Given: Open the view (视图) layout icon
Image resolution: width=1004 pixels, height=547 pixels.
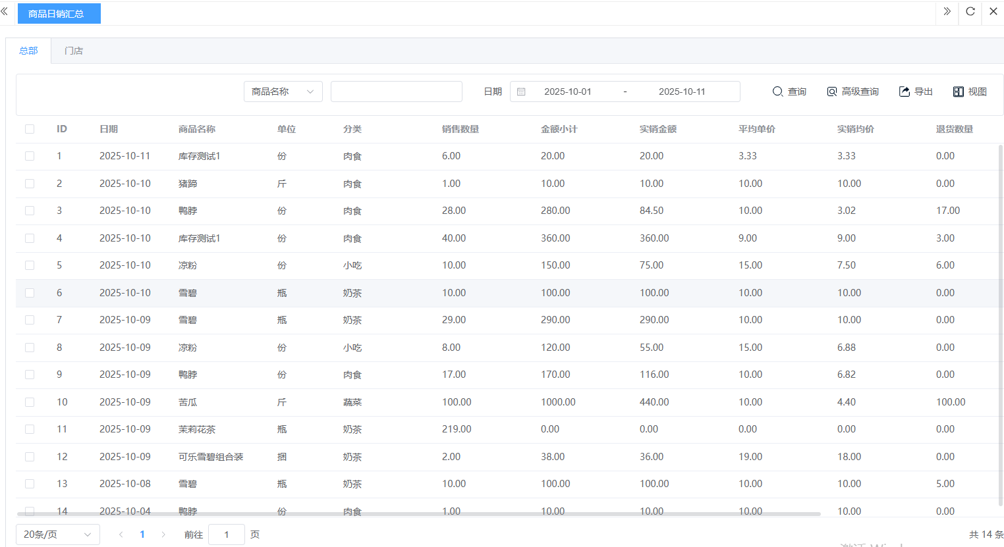Looking at the screenshot, I should click(959, 91).
